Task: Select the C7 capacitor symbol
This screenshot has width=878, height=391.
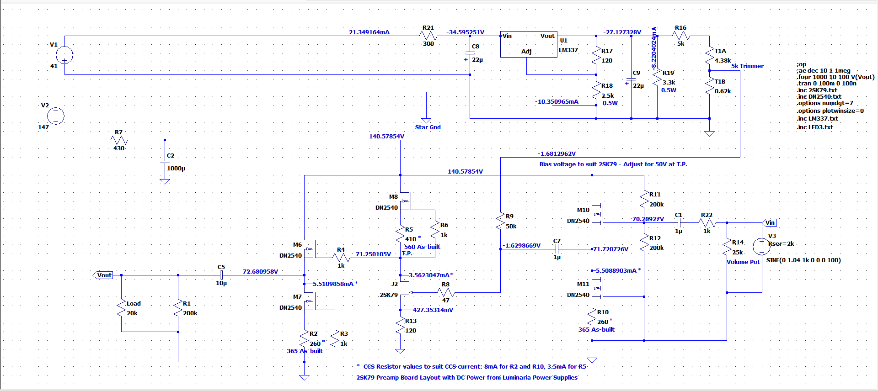Action: point(557,249)
